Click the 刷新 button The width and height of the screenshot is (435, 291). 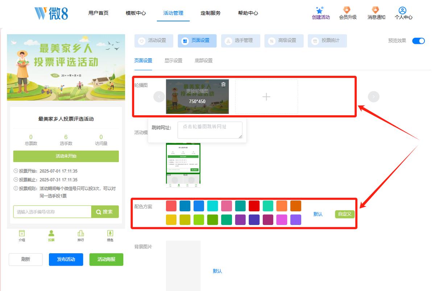(x=26, y=259)
